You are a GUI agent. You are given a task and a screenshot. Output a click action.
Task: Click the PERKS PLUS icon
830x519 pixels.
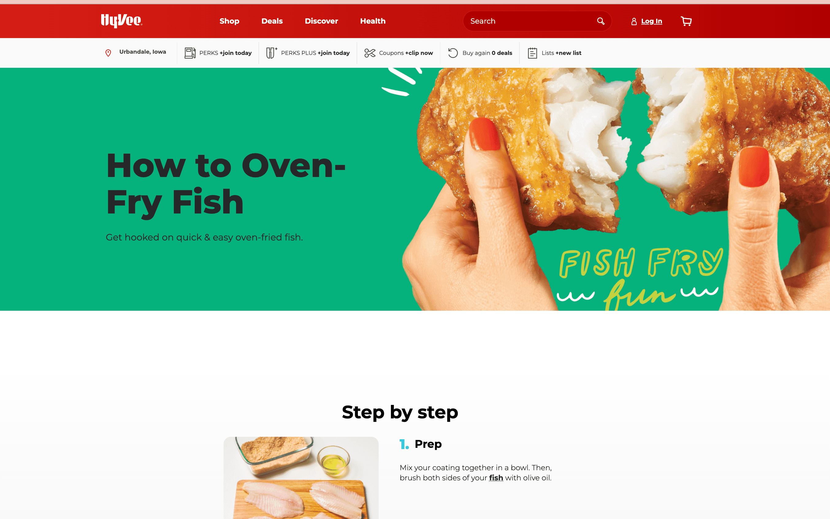coord(271,53)
